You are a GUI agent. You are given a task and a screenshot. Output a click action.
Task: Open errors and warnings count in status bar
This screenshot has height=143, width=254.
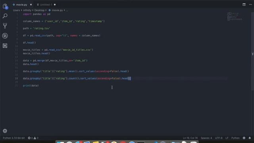(33, 138)
